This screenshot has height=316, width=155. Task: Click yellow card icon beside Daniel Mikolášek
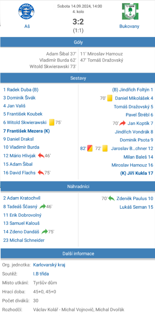click(110, 98)
